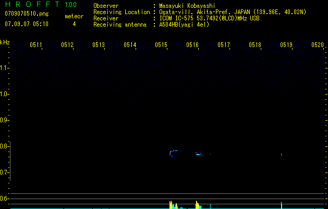Click time marker 0517
Viewport: 328px width, 209px height.
(x=224, y=45)
